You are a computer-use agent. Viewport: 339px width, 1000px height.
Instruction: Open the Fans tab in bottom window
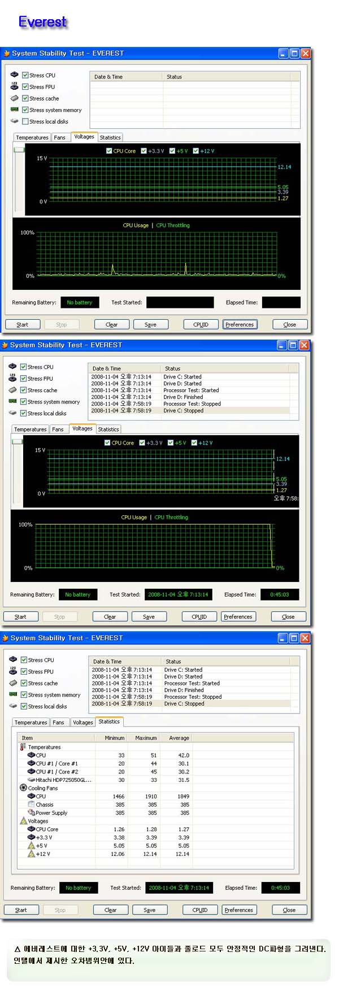59,722
